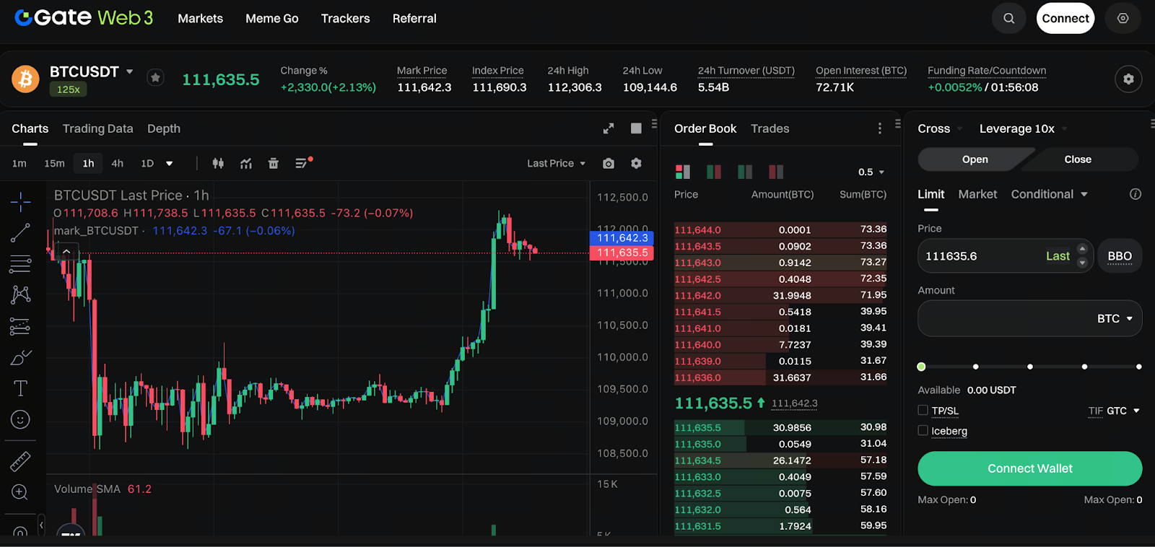Viewport: 1155px width, 547px height.
Task: Open the ticker bar settings gear
Action: (1128, 79)
